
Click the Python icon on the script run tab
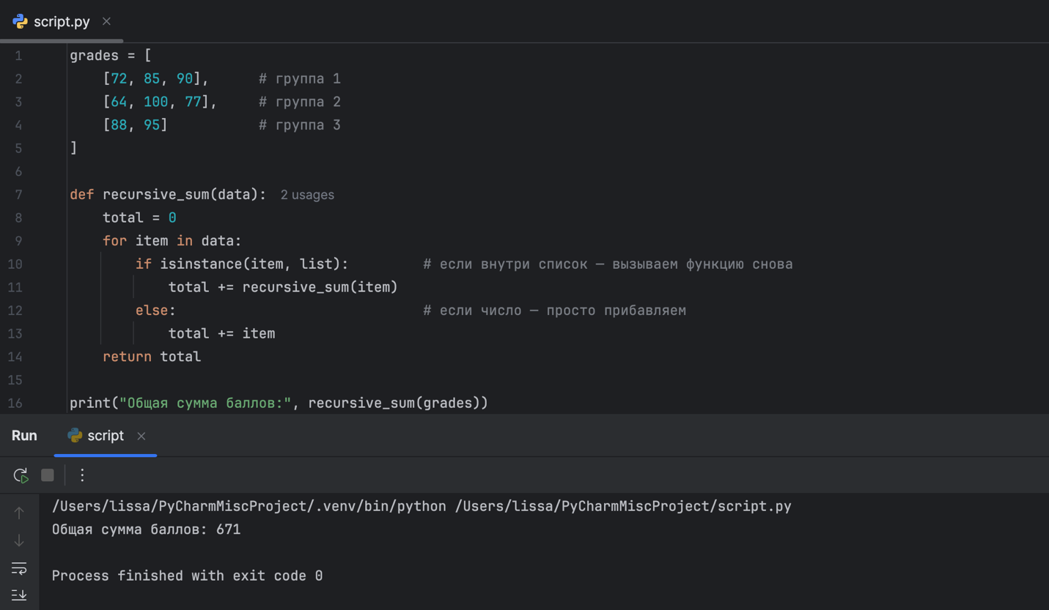click(75, 436)
